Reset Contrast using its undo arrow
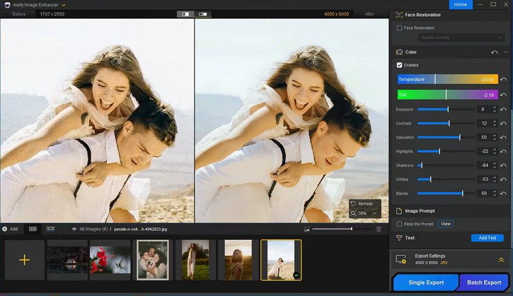The image size is (513, 296). point(503,123)
